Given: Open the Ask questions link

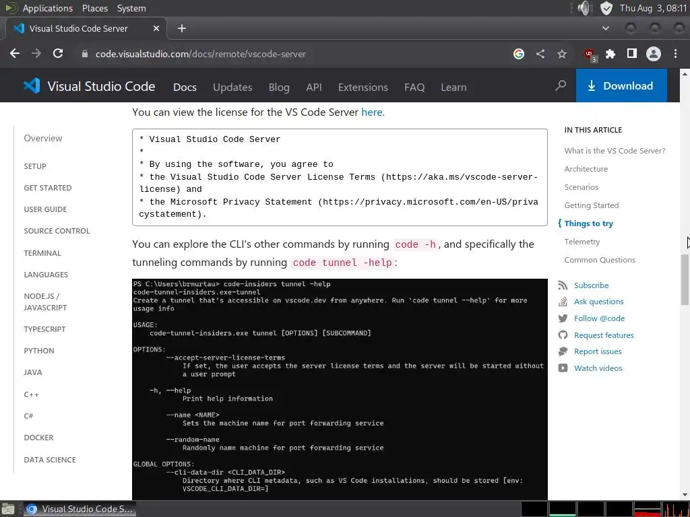Looking at the screenshot, I should pyautogui.click(x=598, y=302).
